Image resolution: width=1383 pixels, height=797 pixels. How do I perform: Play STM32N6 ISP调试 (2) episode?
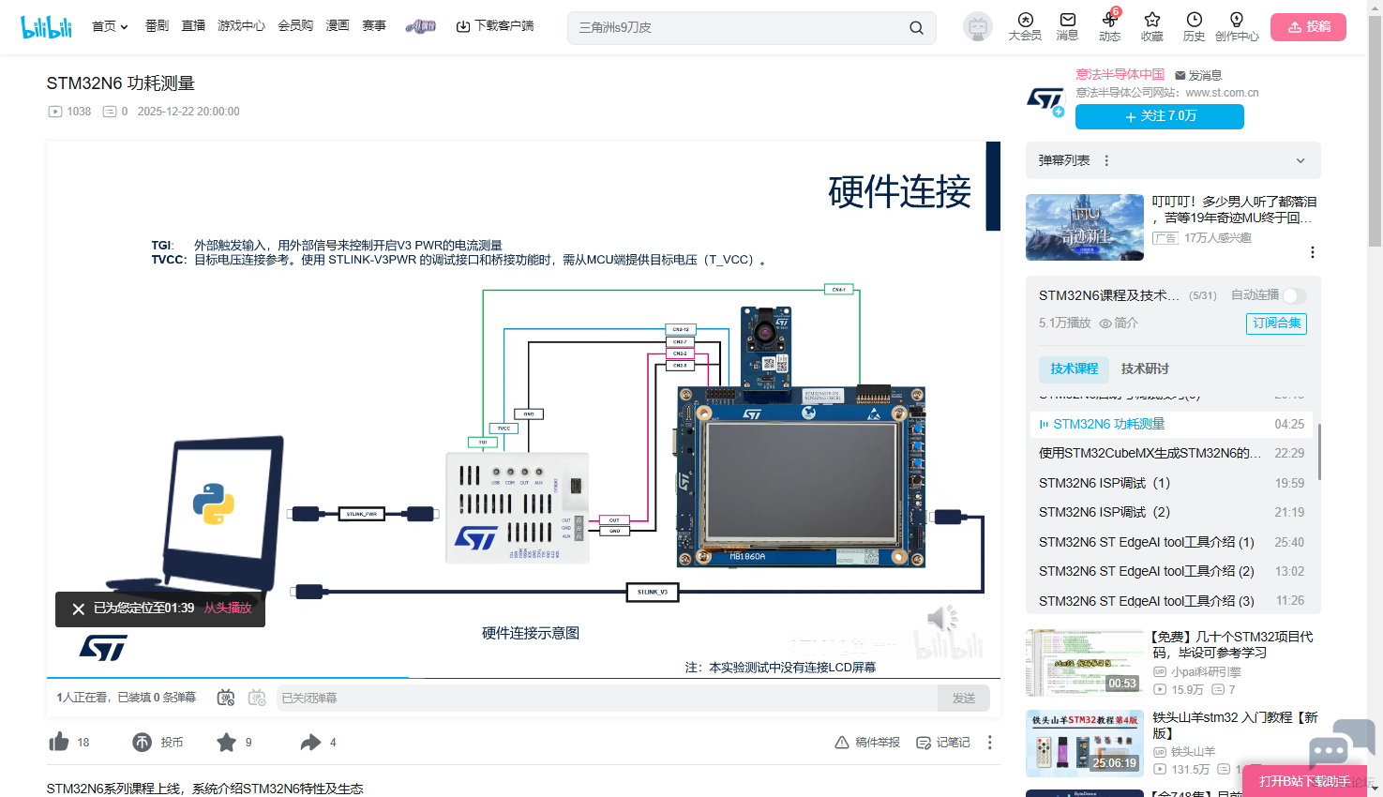tap(1171, 512)
